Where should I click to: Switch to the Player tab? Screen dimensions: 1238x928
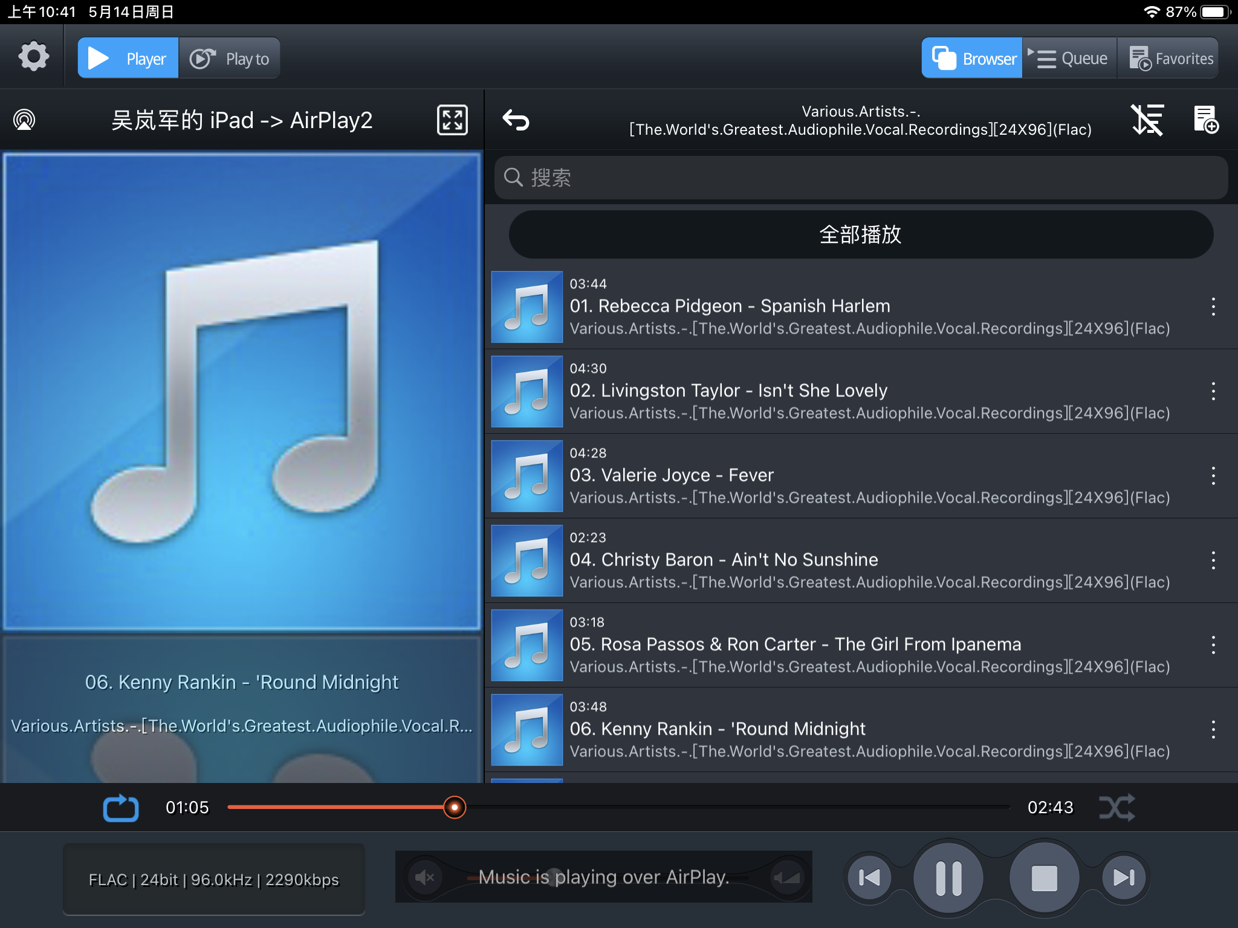[128, 58]
